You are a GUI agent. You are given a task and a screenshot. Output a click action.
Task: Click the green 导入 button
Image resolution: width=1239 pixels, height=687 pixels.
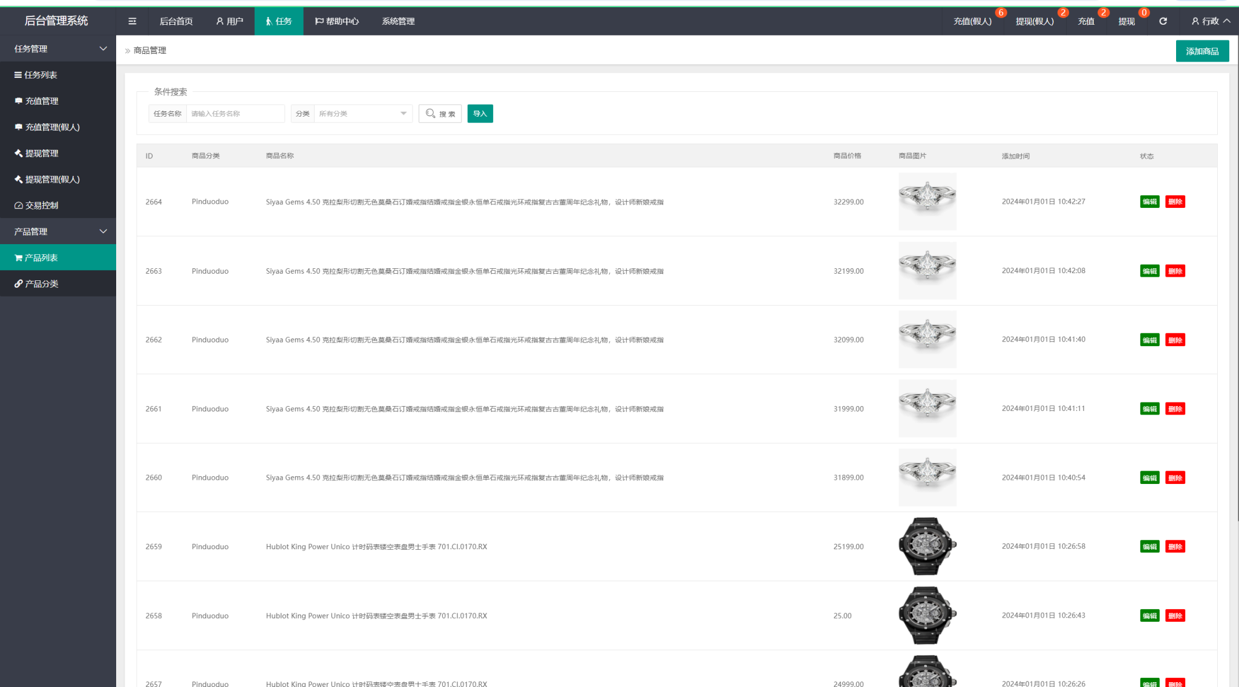click(x=480, y=114)
